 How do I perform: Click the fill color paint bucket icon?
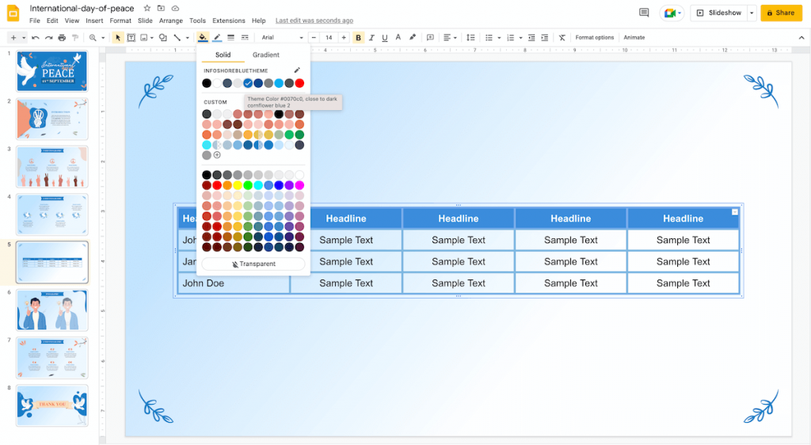coord(203,37)
